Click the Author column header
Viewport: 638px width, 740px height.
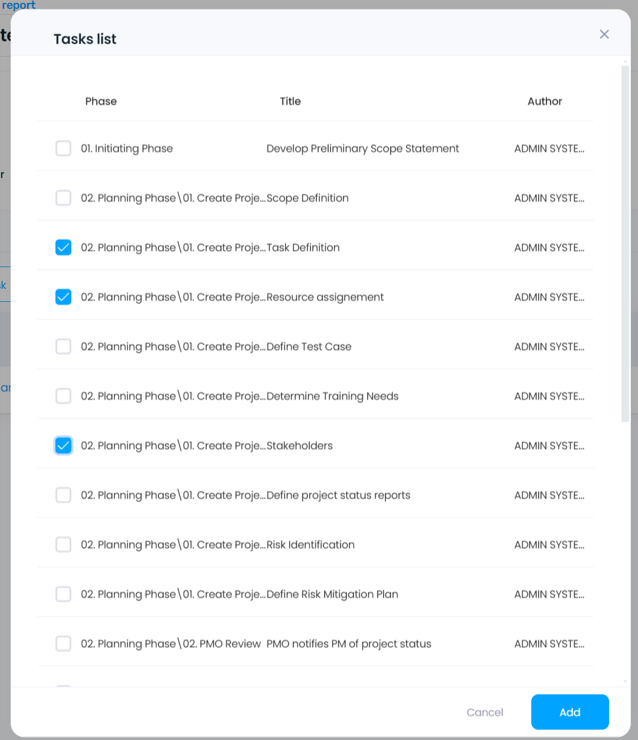click(x=545, y=101)
